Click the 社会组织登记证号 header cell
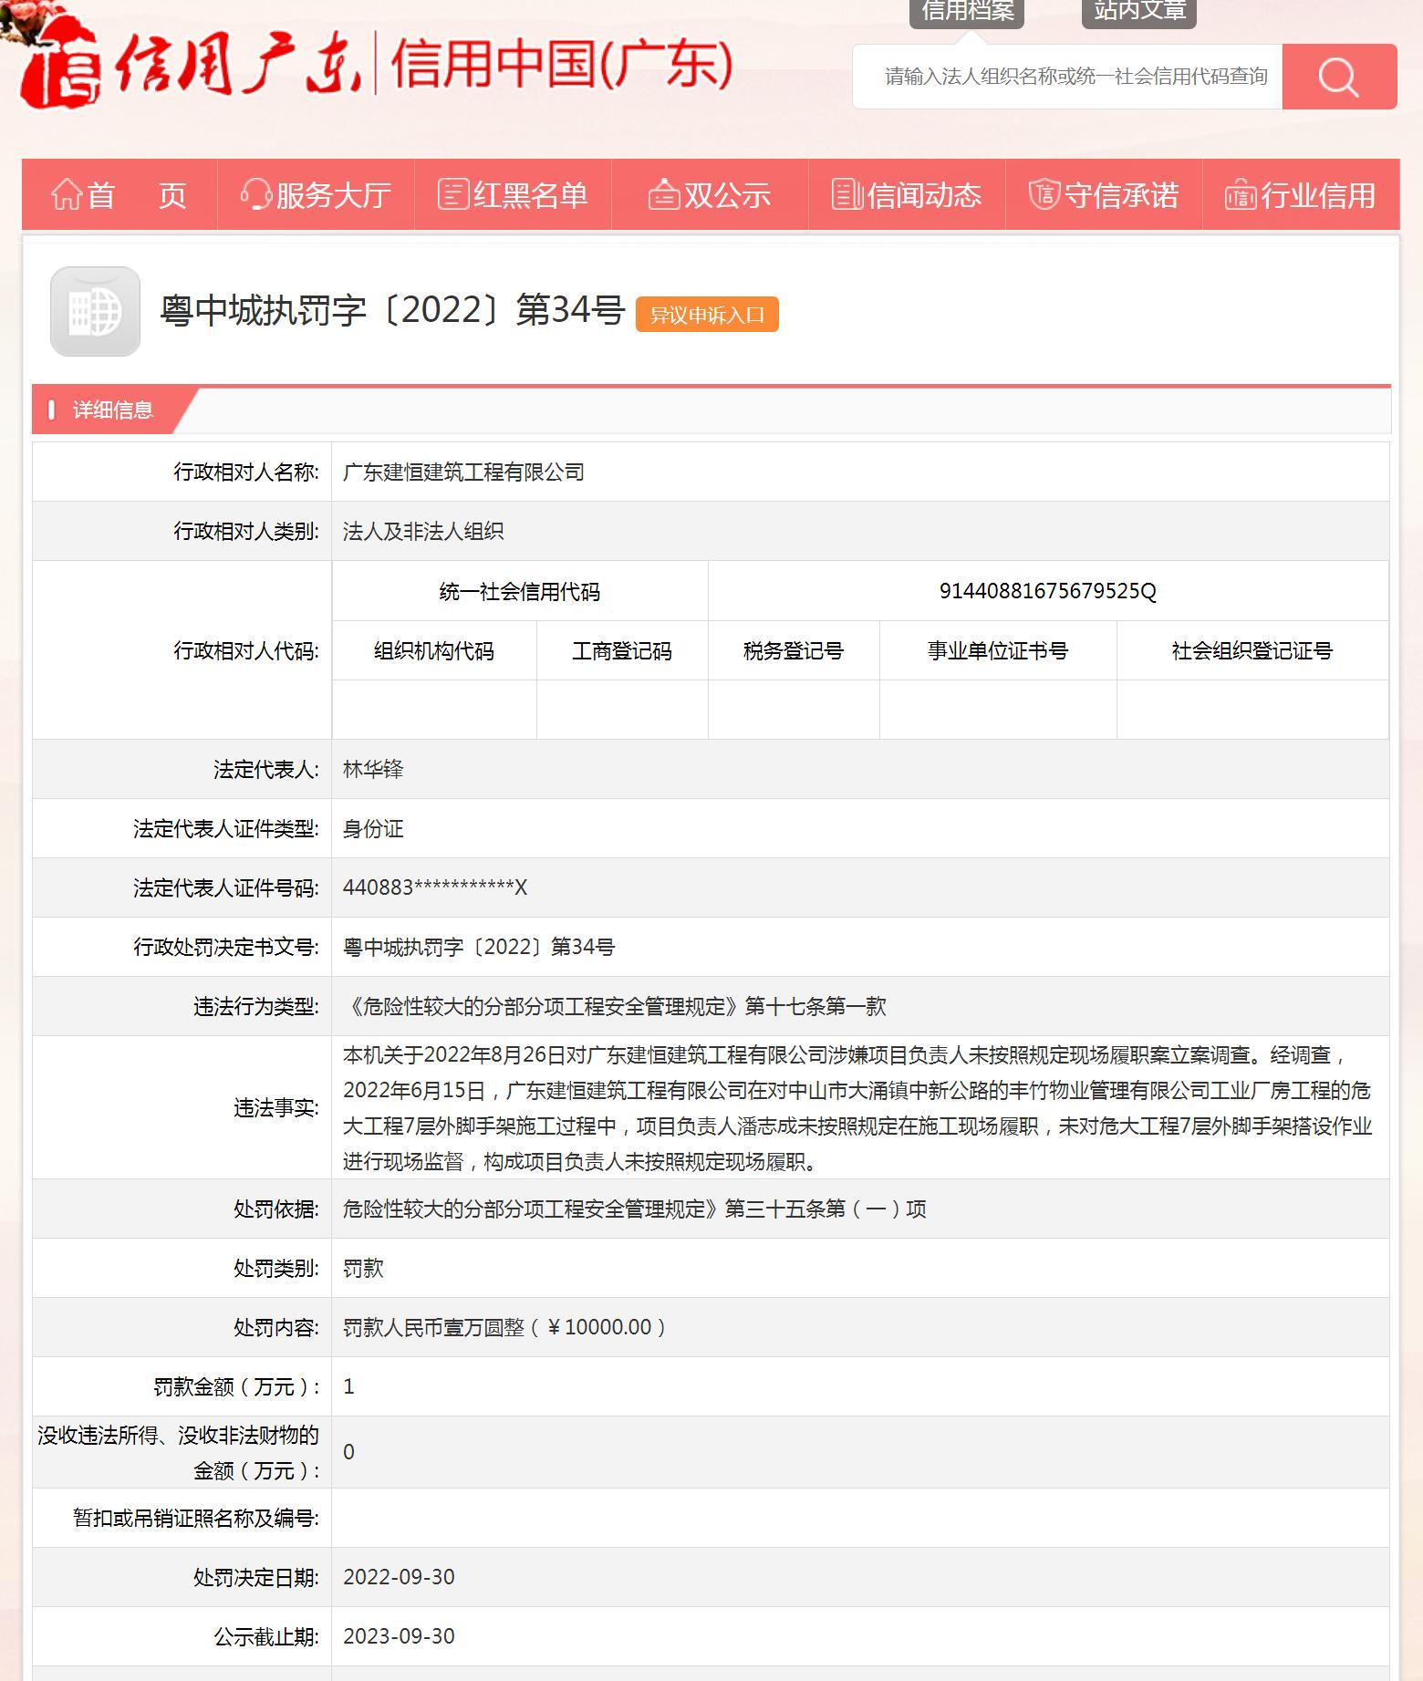Screen dimensions: 1423x1681 [1252, 651]
